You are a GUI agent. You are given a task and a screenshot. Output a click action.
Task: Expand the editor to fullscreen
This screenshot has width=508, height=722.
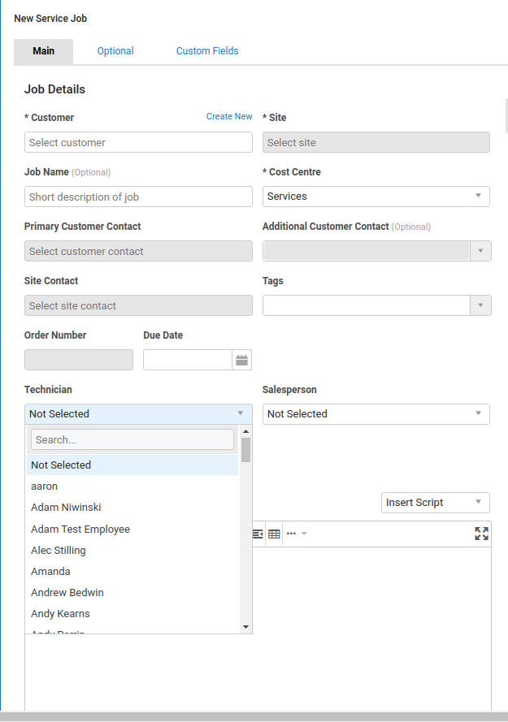pos(481,534)
